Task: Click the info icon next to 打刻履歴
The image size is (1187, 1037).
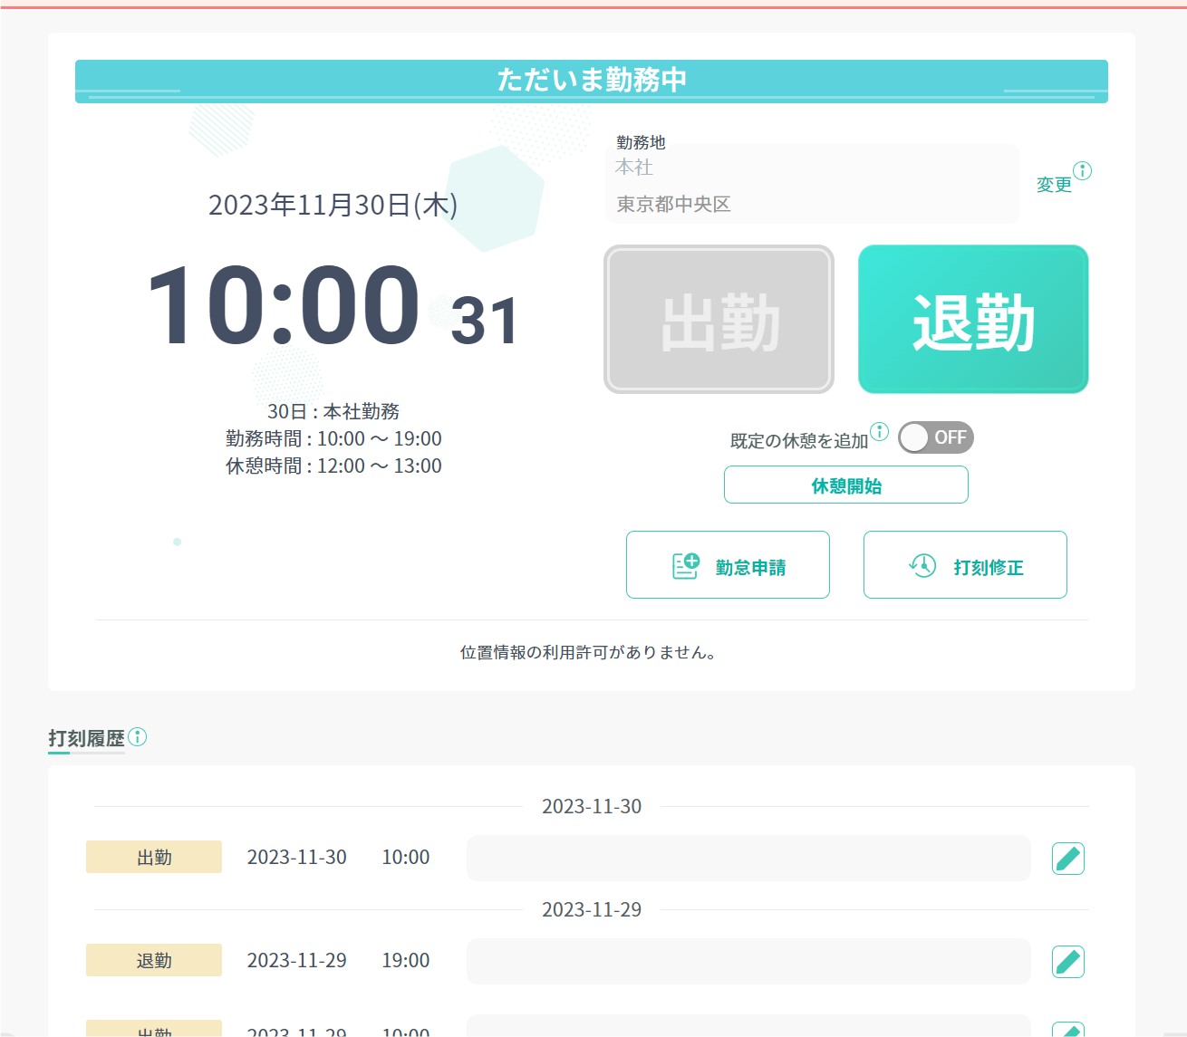Action: coord(137,736)
